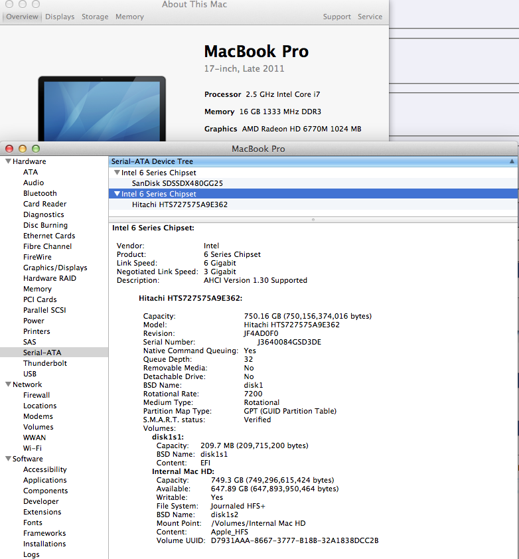Select Disc Burning in the sidebar
Screen dimensions: 519x559
pyautogui.click(x=45, y=225)
